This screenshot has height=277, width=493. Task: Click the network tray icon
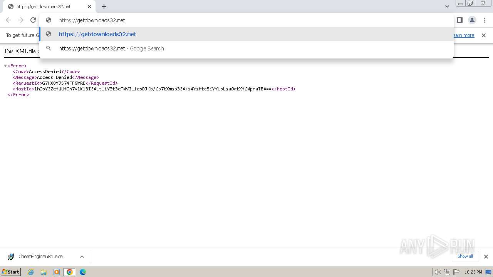tap(447, 272)
